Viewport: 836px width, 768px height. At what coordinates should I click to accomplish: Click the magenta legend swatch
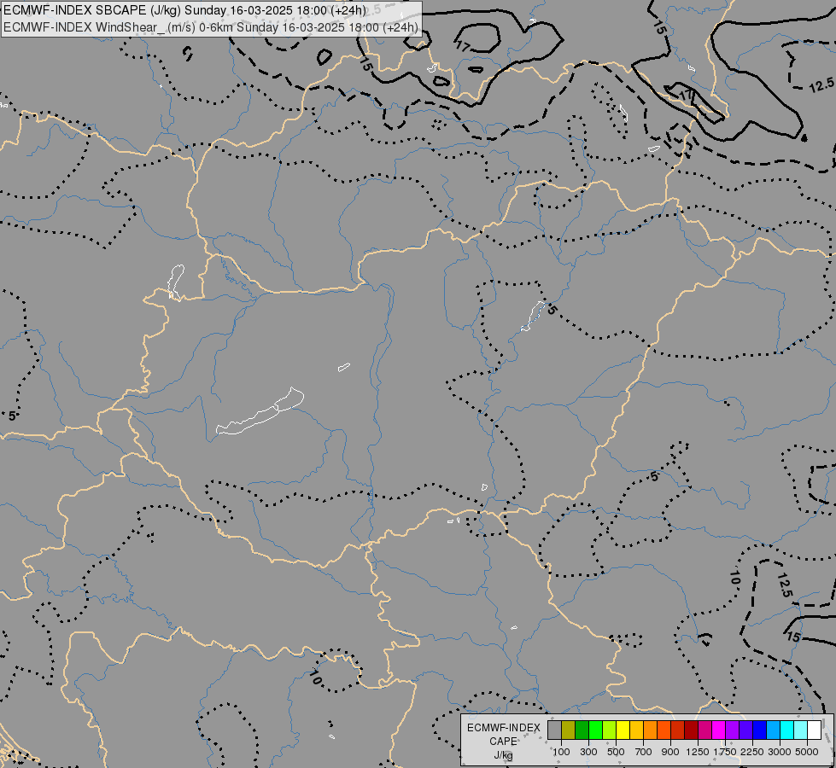coord(719,730)
